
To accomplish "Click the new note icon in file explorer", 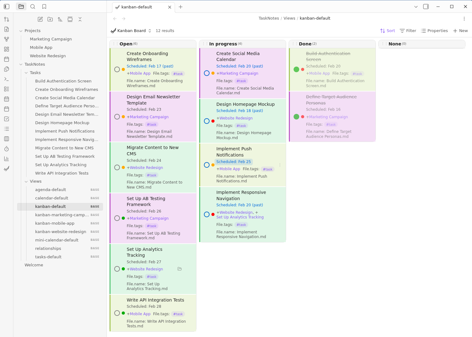I will tap(40, 19).
